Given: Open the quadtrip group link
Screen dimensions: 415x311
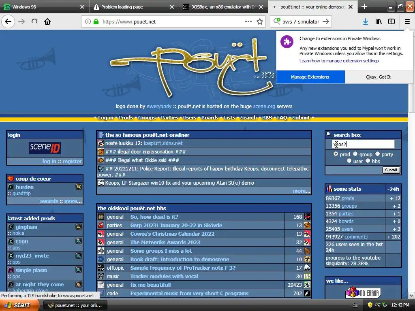Looking at the screenshot, I should [21, 193].
